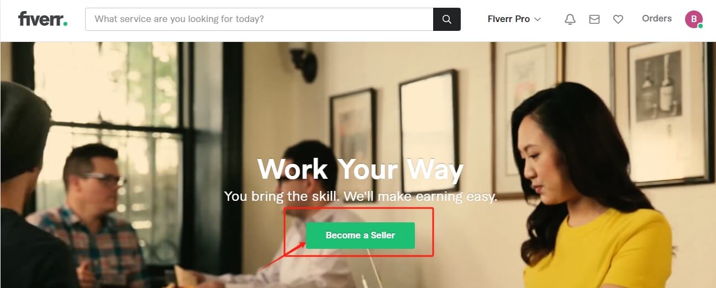Click the fiverr logo
716x288 pixels.
[x=43, y=19]
